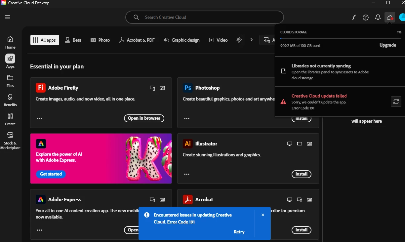Click the 'Libraries not currently syncing' text
Screen dimensions: 405x242
click(321, 66)
